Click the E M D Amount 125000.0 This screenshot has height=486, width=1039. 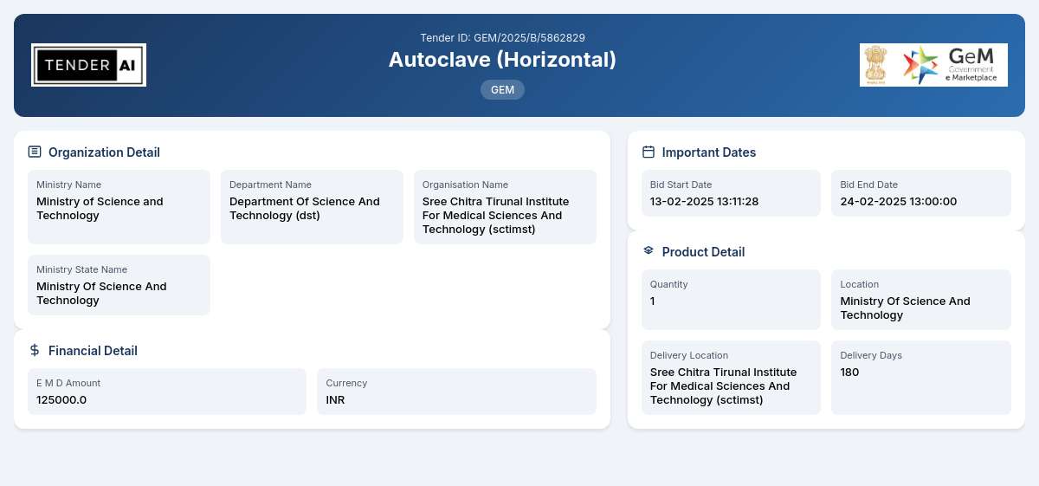61,399
